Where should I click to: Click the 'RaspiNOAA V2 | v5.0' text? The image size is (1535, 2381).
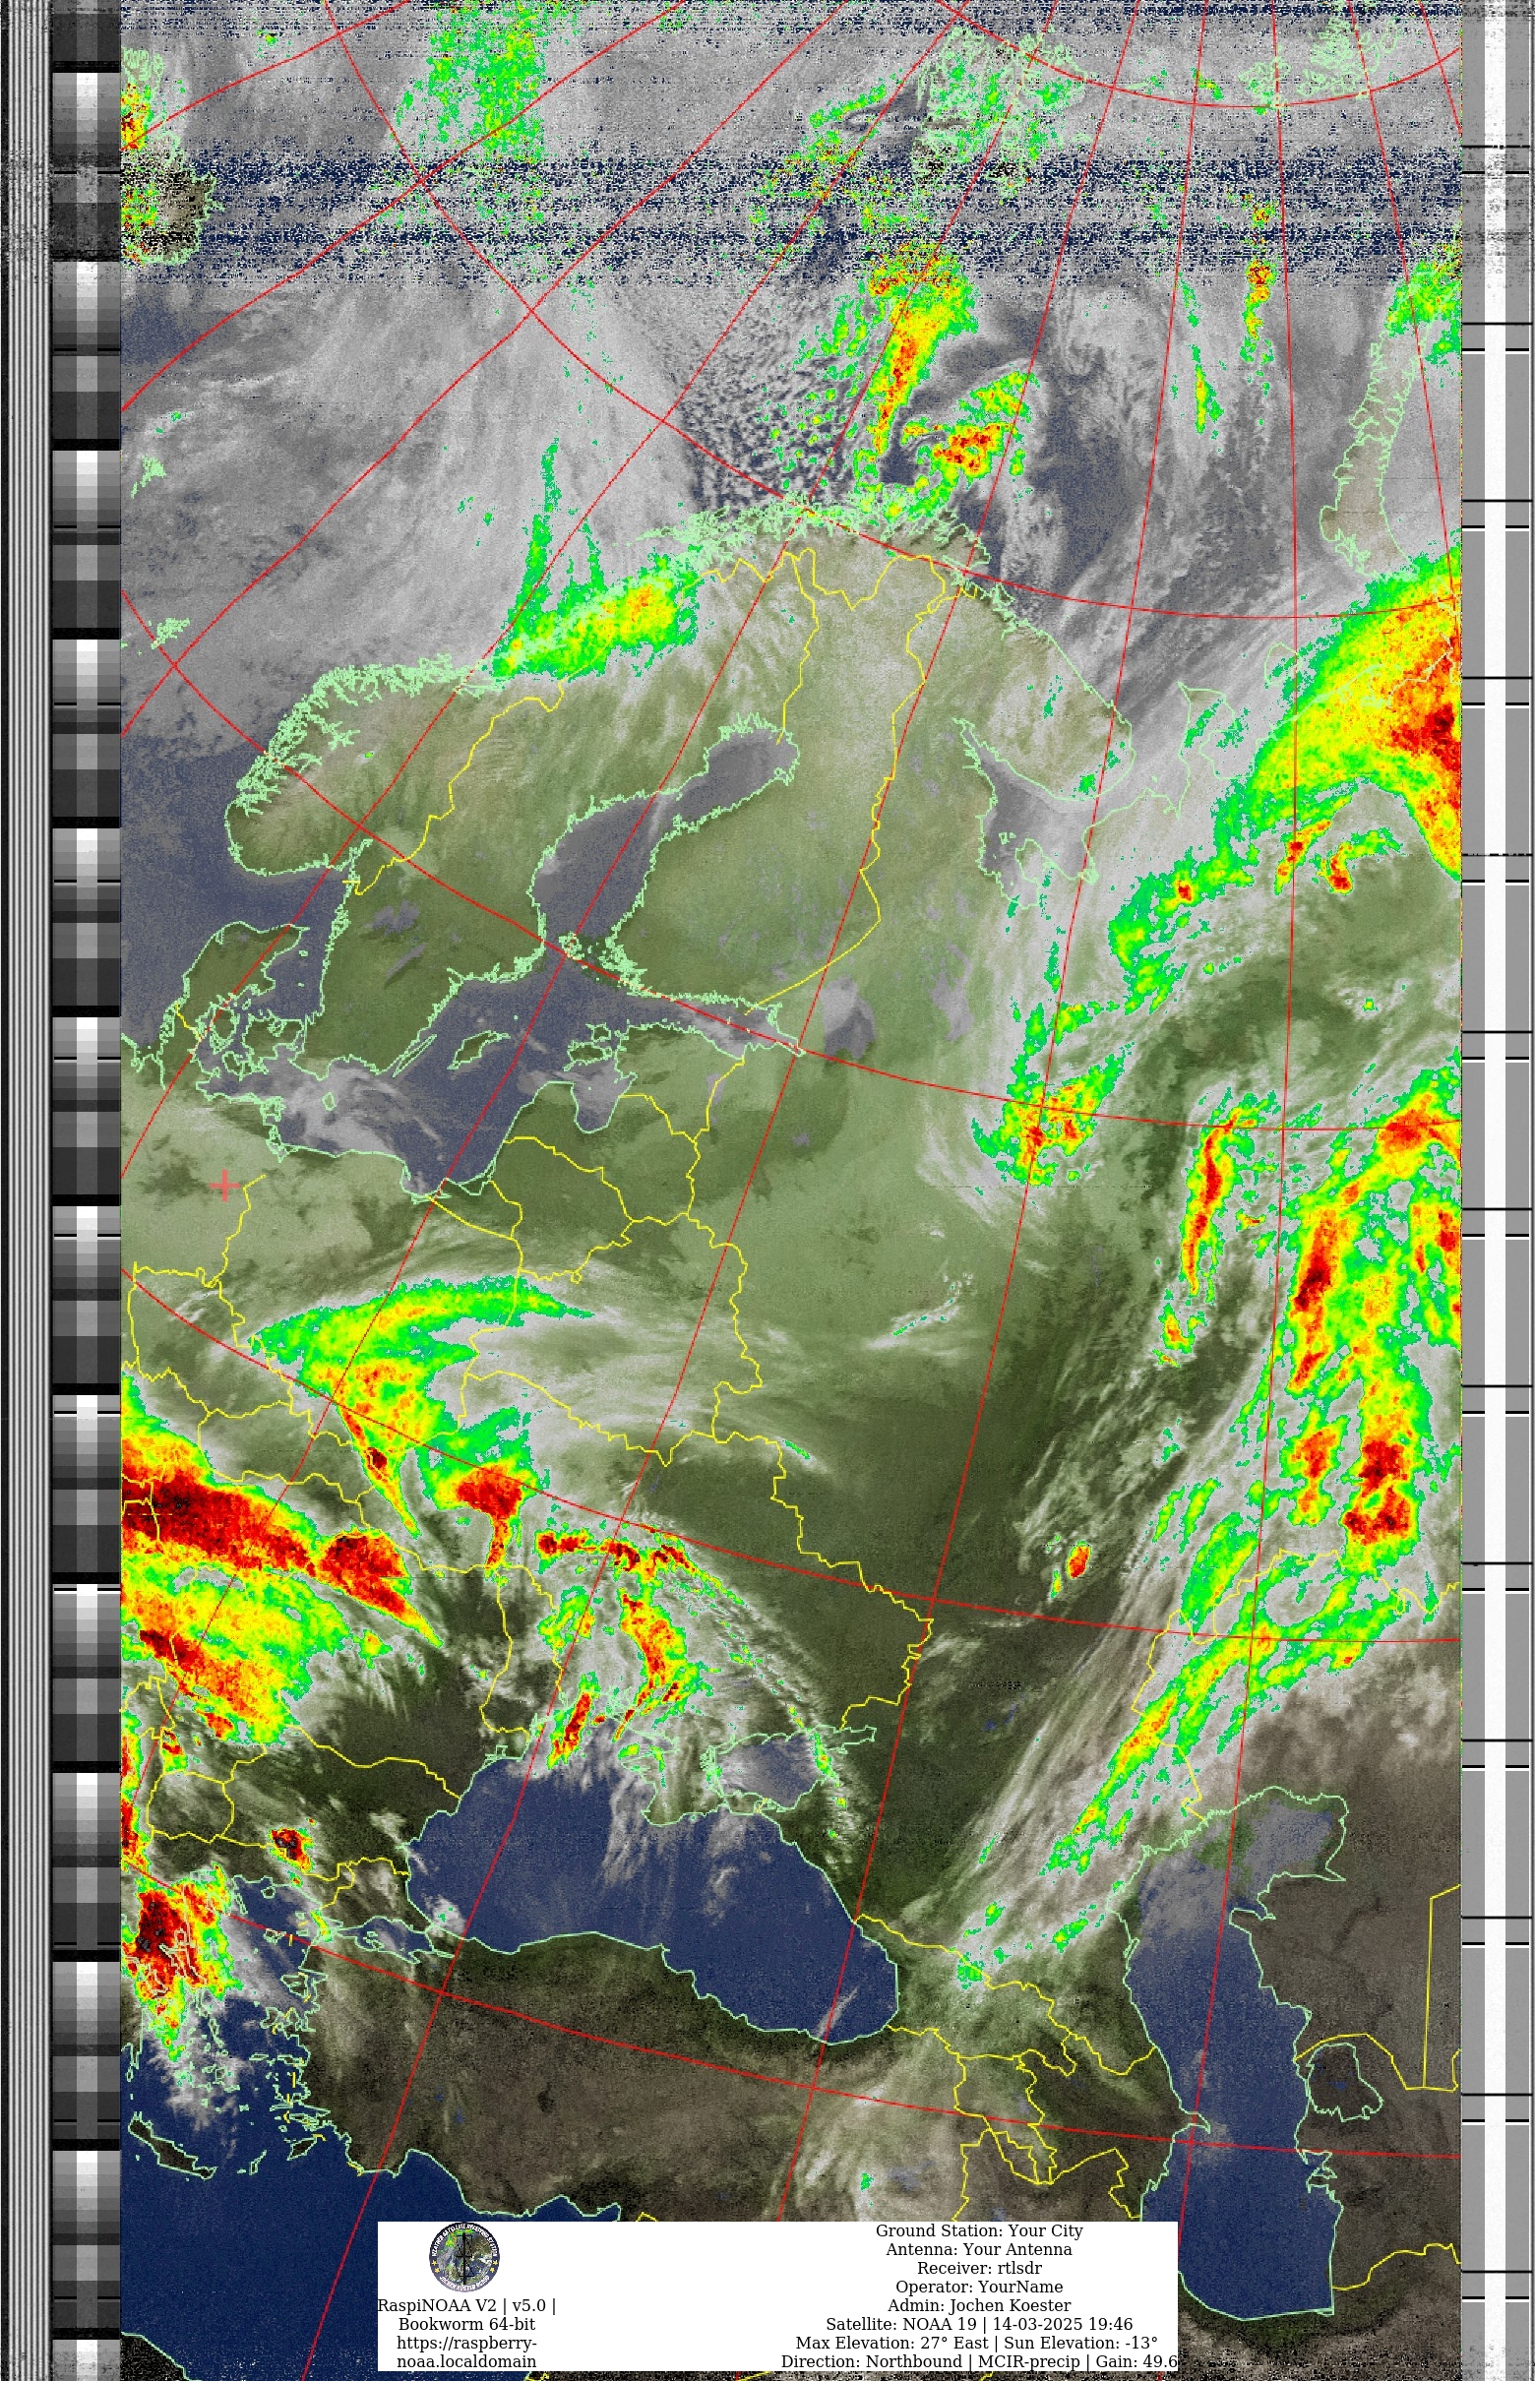tap(466, 2305)
